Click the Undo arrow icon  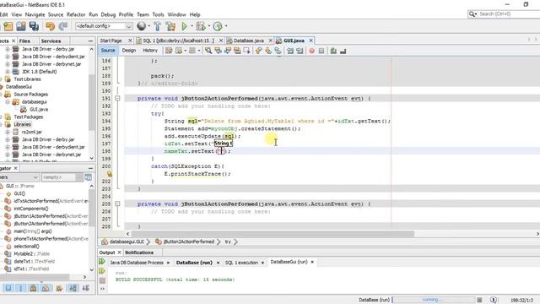(50, 26)
